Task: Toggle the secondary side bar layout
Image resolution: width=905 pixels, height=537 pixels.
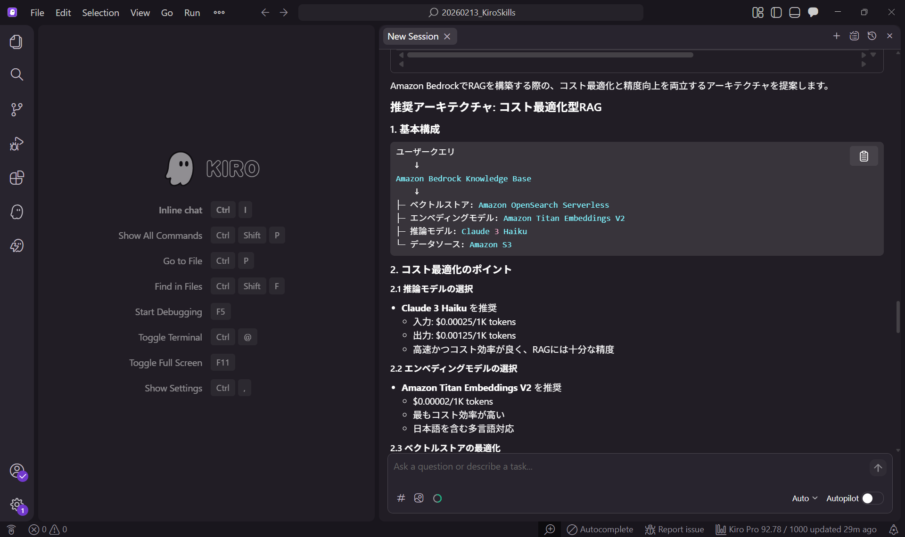Action: pyautogui.click(x=813, y=13)
